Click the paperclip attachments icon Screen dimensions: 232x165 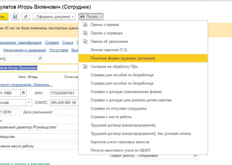tap(26, 17)
